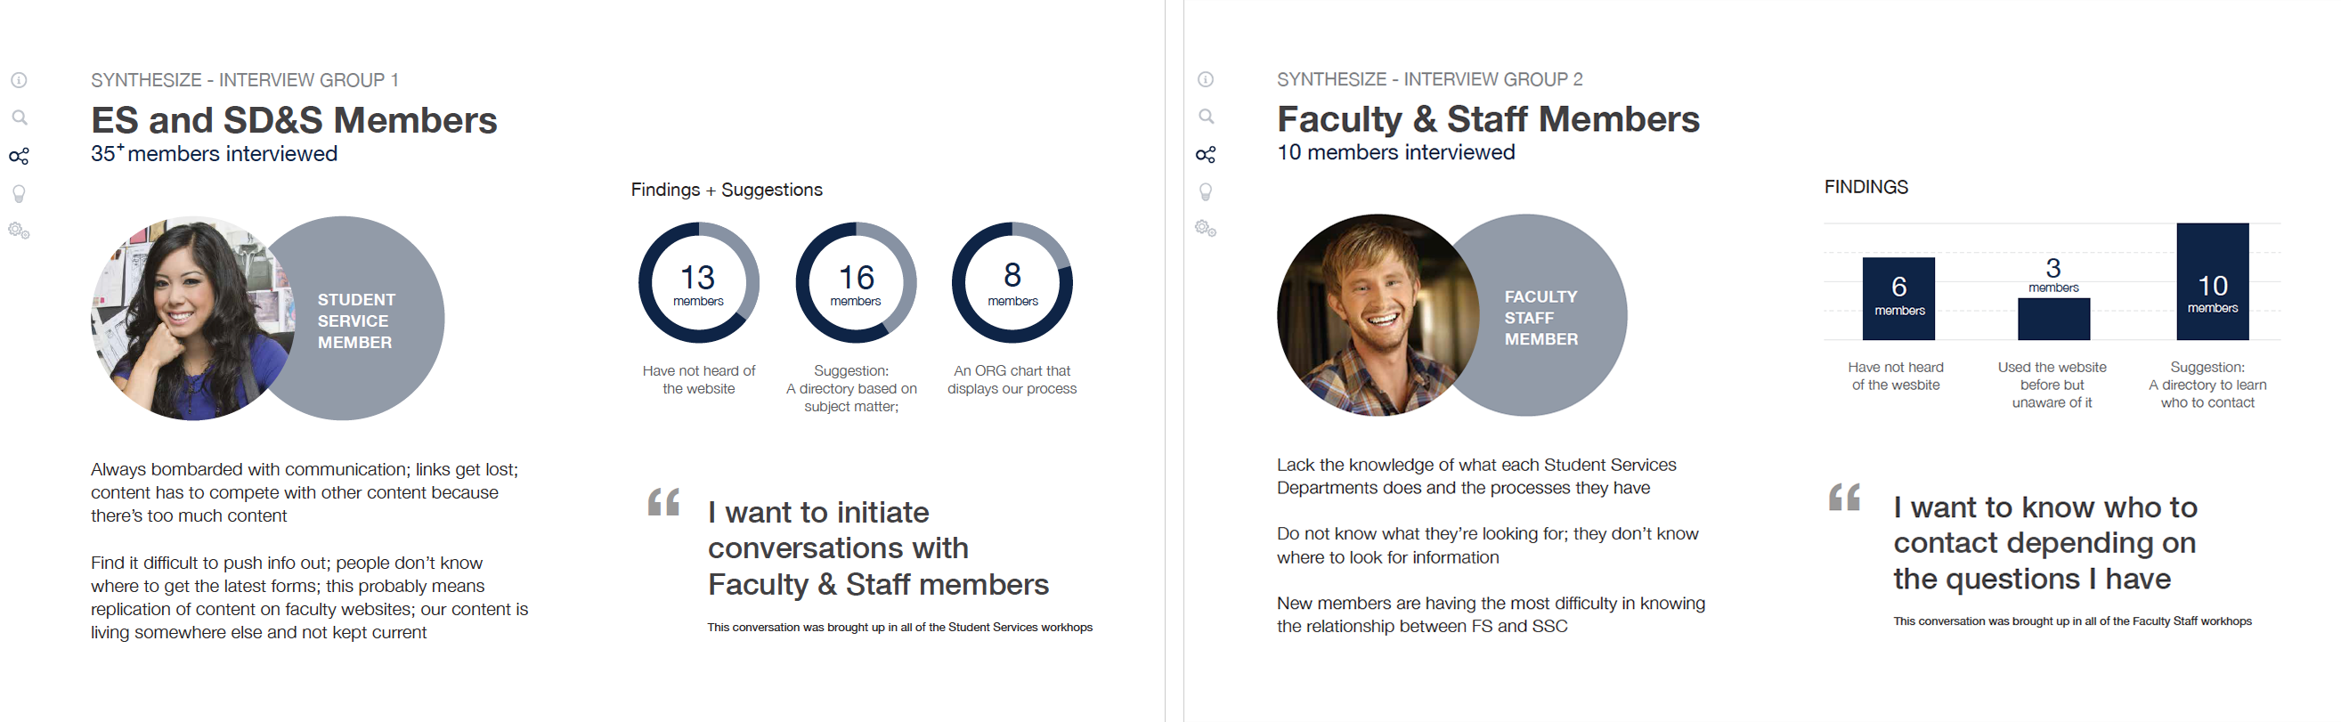Click the info icon in Group 1 sidebar
Viewport: 2341px width, 722px height.
point(19,80)
